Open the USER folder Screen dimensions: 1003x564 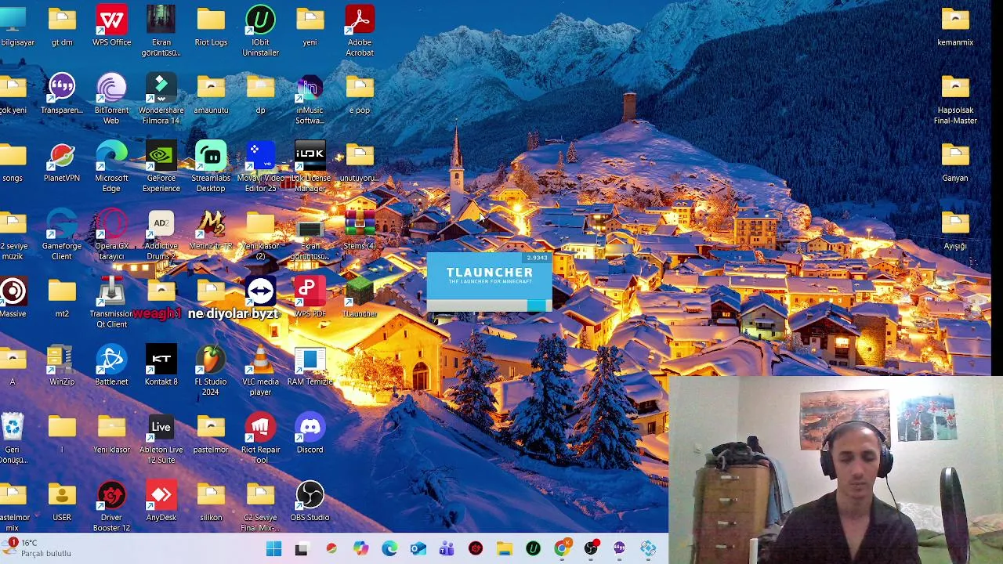point(62,502)
